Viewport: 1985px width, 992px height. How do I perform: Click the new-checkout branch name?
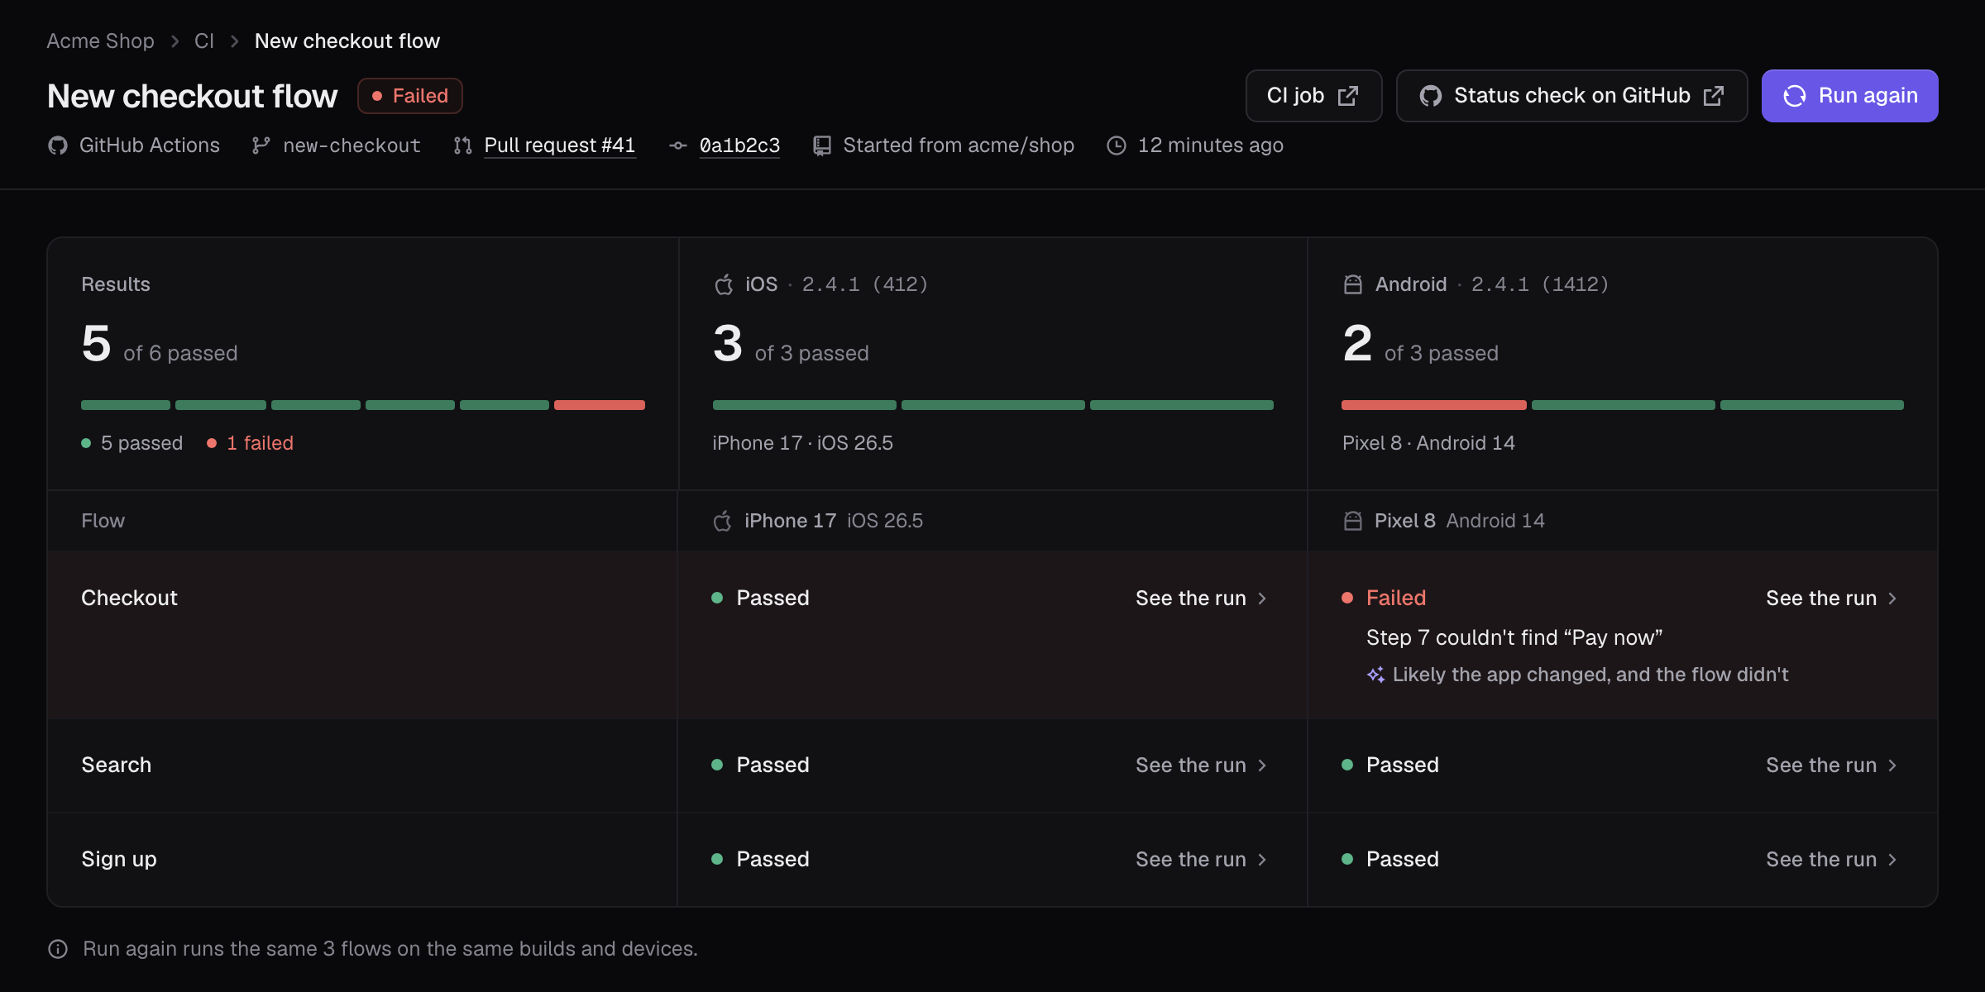(x=352, y=145)
